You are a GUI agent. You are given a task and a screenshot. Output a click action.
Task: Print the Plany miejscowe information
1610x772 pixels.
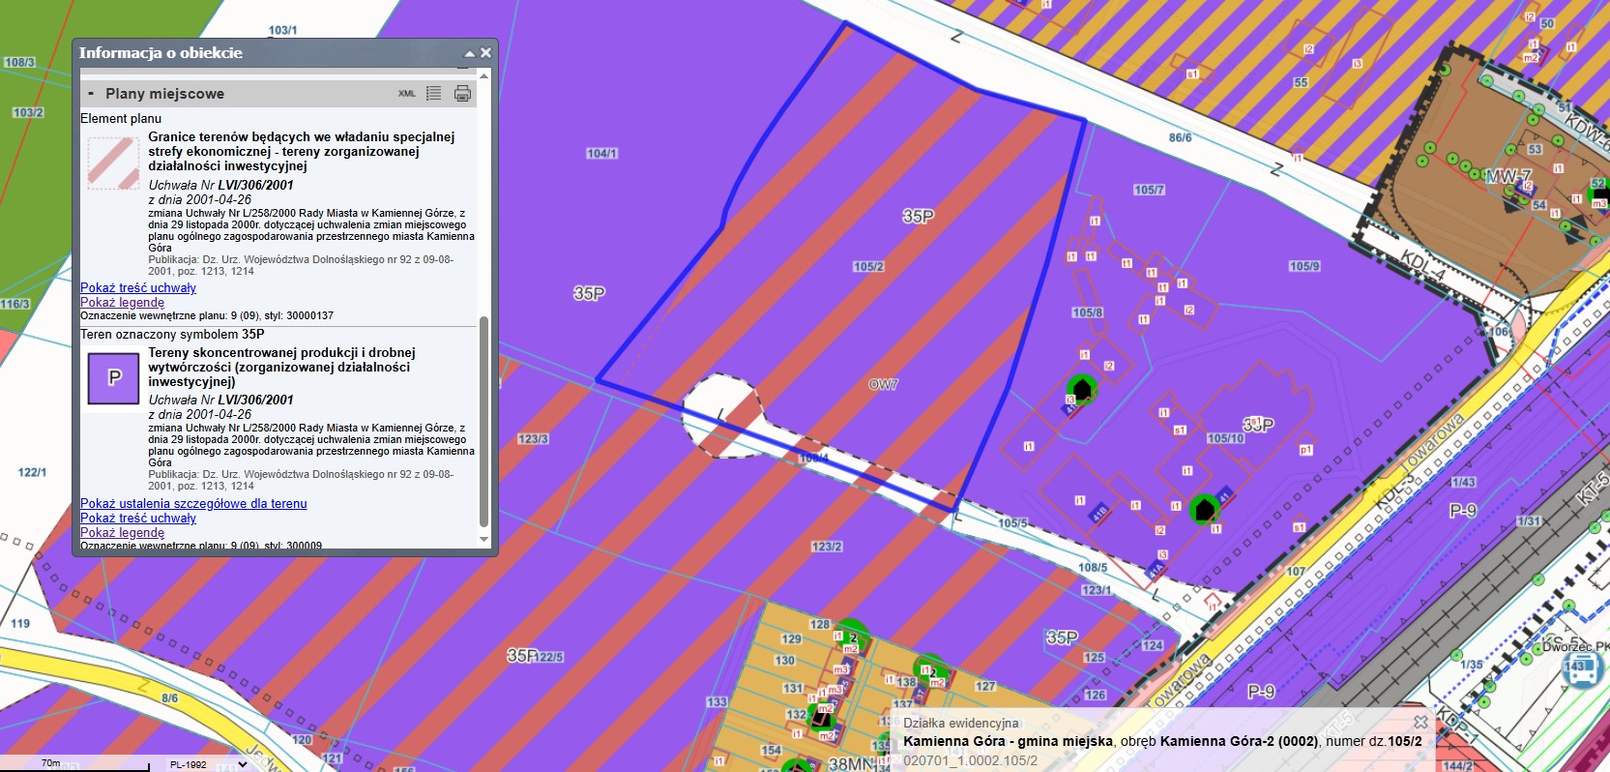click(x=462, y=94)
